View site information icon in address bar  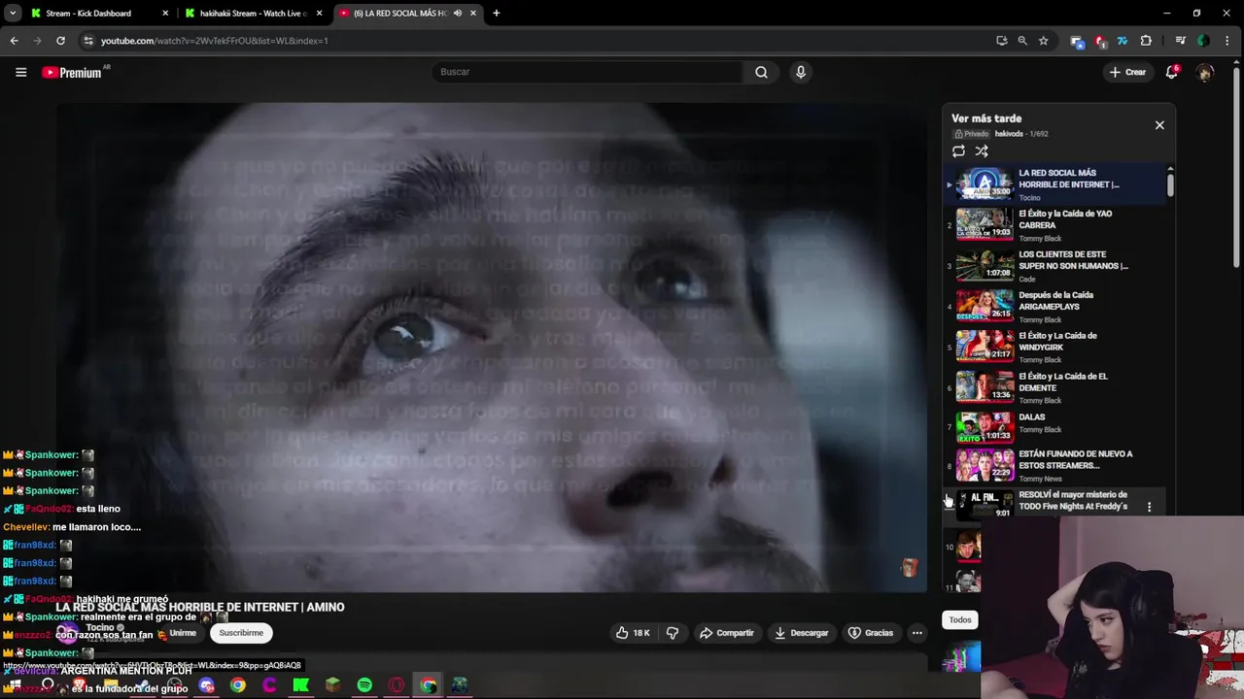click(x=88, y=41)
